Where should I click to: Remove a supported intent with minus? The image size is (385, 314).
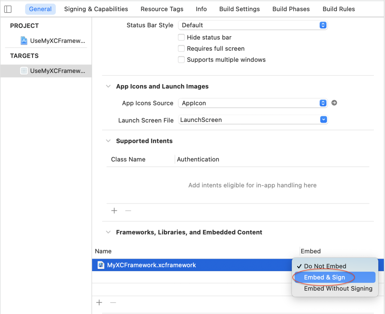[x=128, y=211]
